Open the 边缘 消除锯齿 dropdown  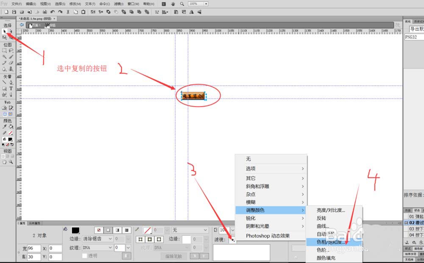(x=98, y=239)
